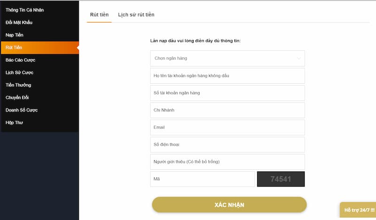Focus the Mã captcha code field
Screen dimensions: 376x220
[202, 179]
